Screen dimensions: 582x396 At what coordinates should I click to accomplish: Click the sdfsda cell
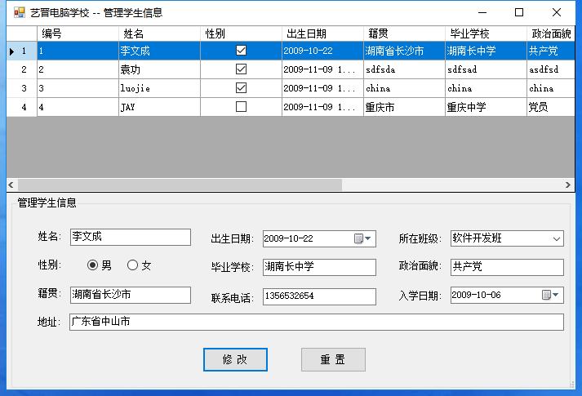[405, 69]
